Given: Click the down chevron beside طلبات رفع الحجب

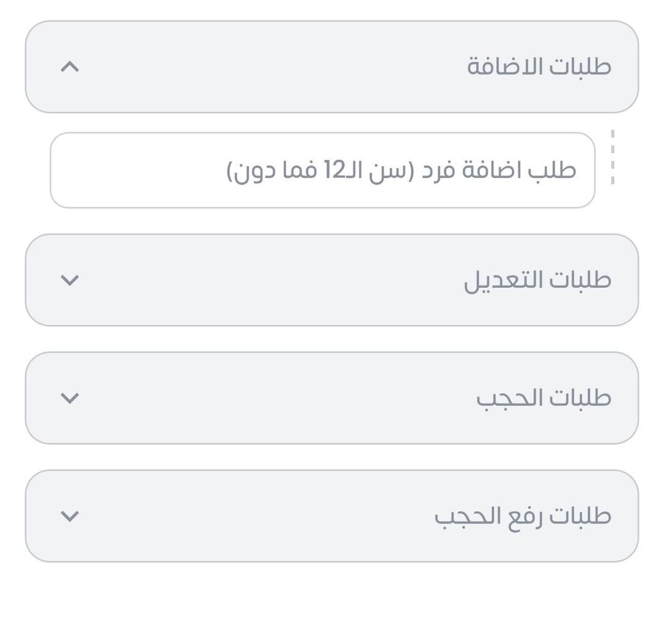Looking at the screenshot, I should 70,516.
